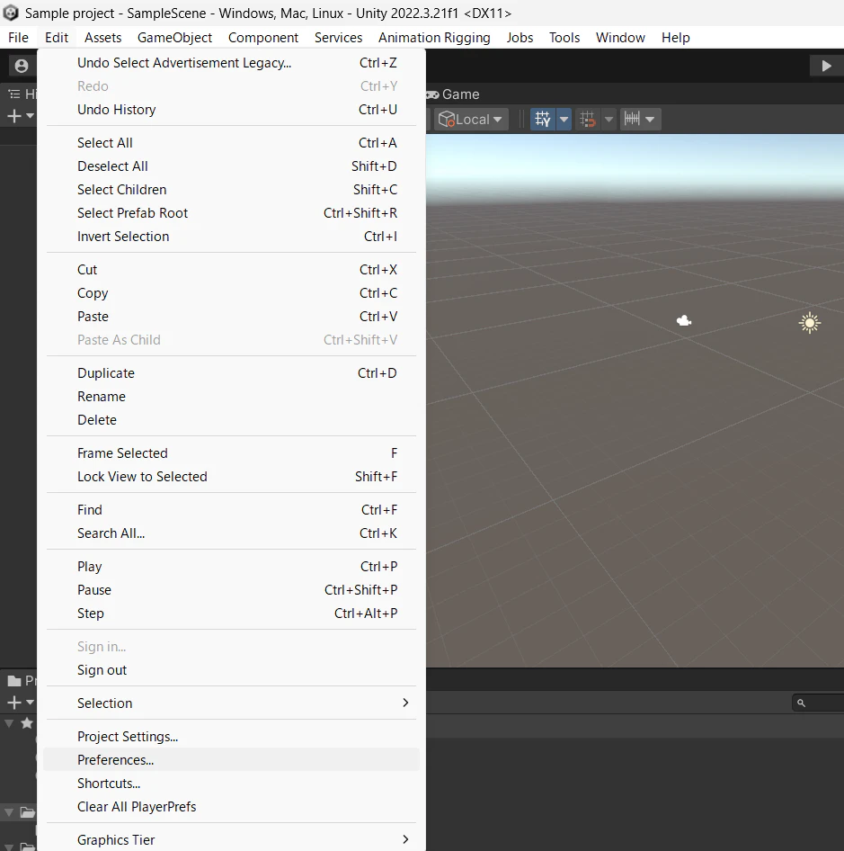Choose Paste from Edit menu
Viewport: 844px width, 851px height.
(231, 317)
